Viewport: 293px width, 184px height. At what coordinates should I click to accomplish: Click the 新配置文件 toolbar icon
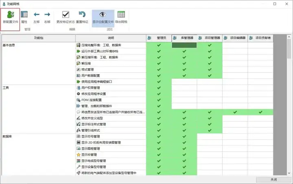(x=11, y=15)
